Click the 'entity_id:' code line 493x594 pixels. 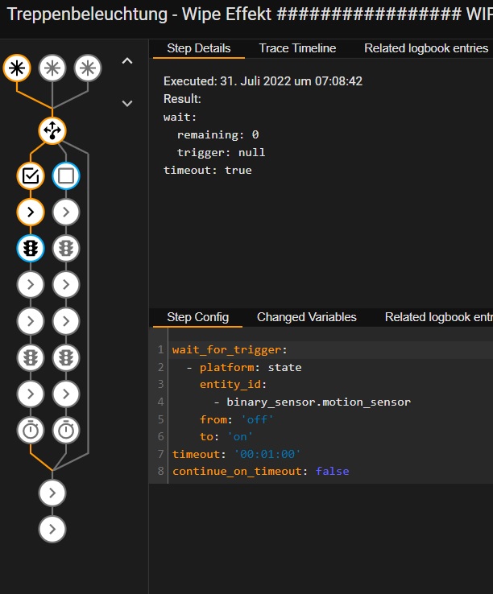click(234, 385)
